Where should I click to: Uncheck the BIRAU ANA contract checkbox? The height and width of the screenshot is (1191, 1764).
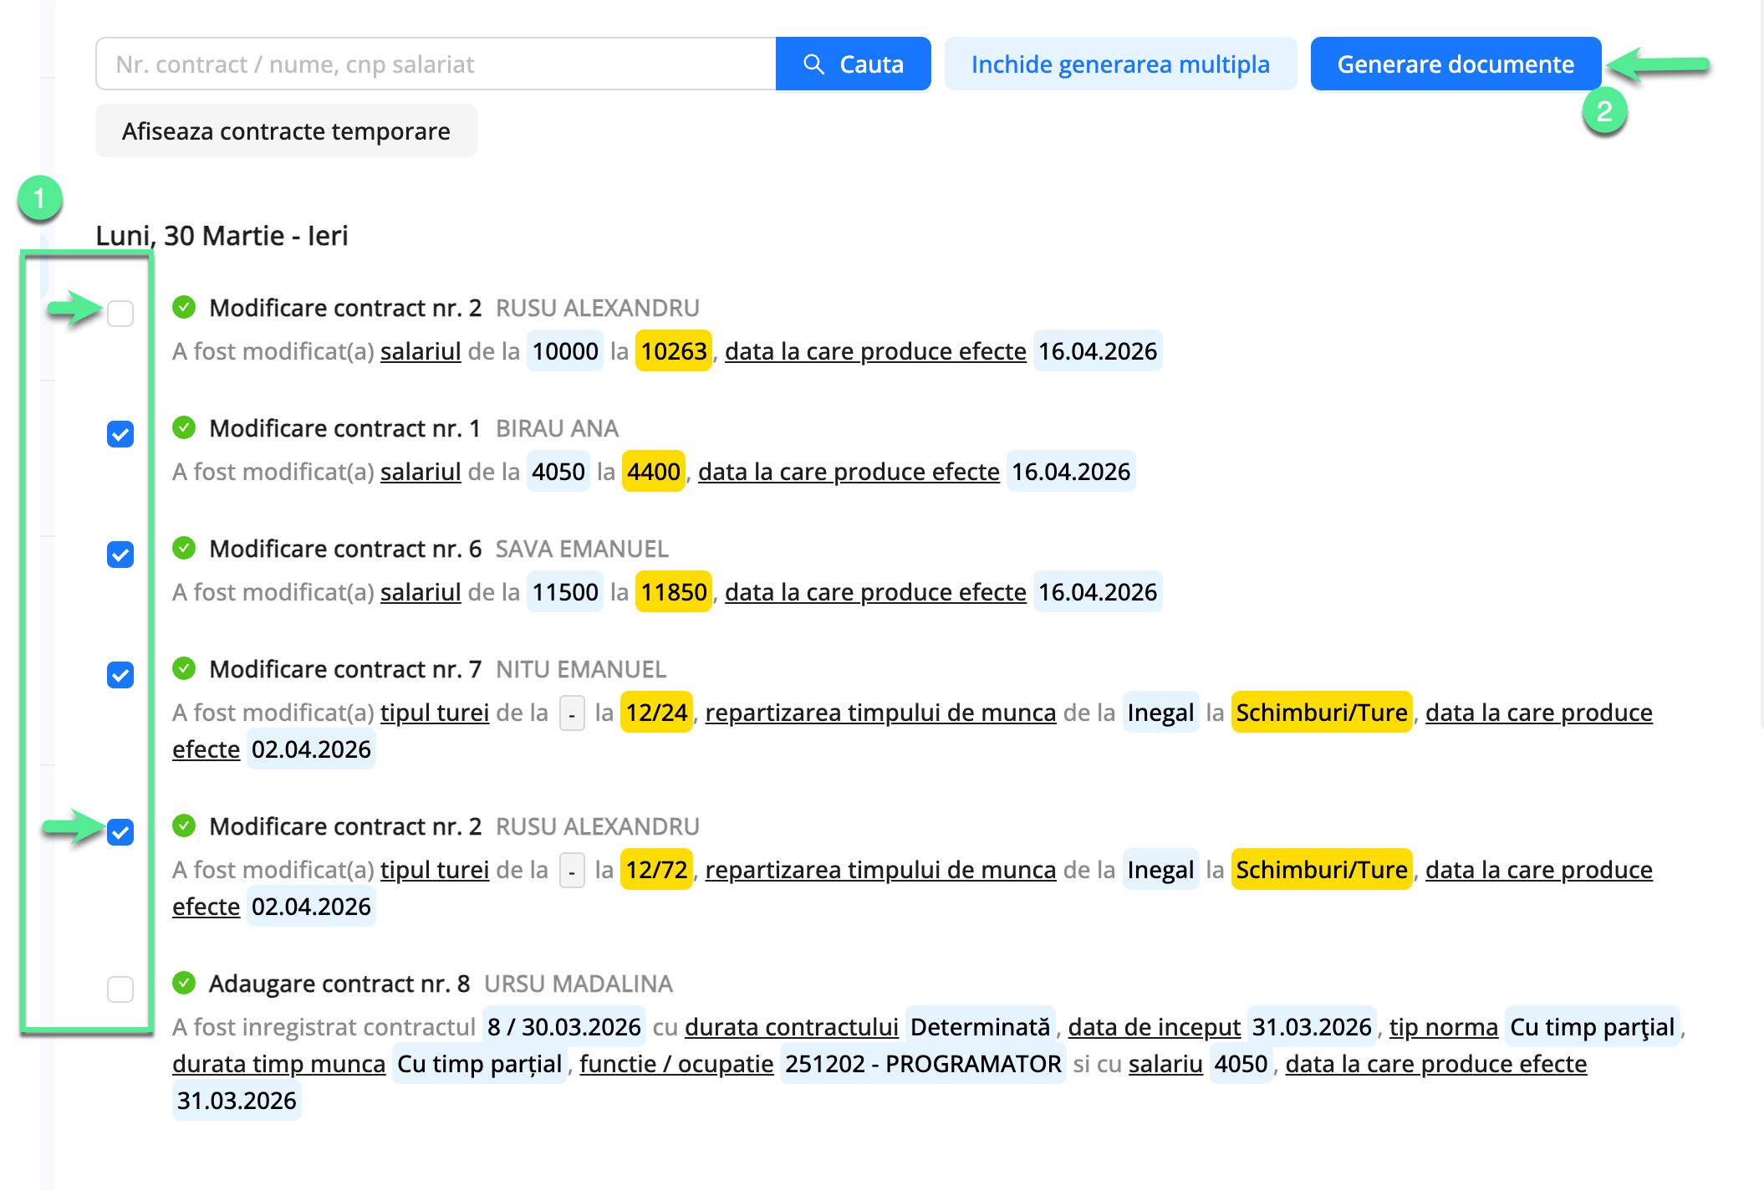point(120,434)
